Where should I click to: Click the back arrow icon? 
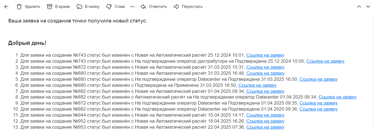pos(6,7)
